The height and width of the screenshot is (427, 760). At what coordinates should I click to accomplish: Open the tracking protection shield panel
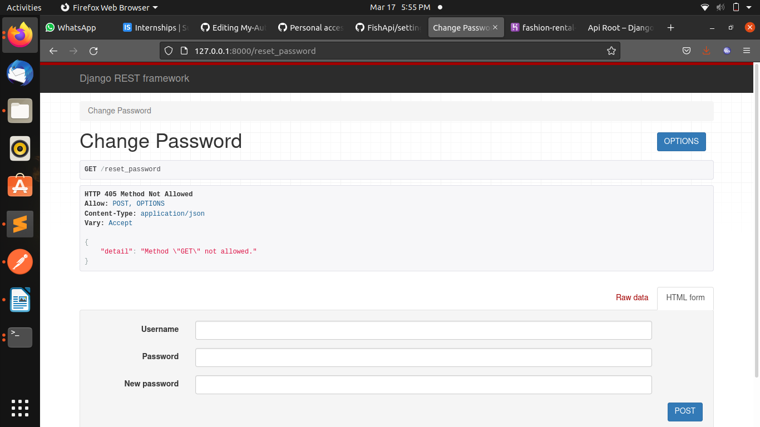coord(168,51)
